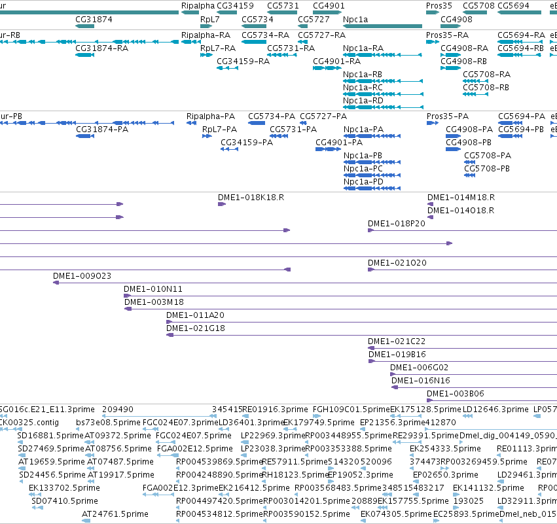Click the RpL7 gene label
The height and width of the screenshot is (524, 557).
(x=210, y=19)
